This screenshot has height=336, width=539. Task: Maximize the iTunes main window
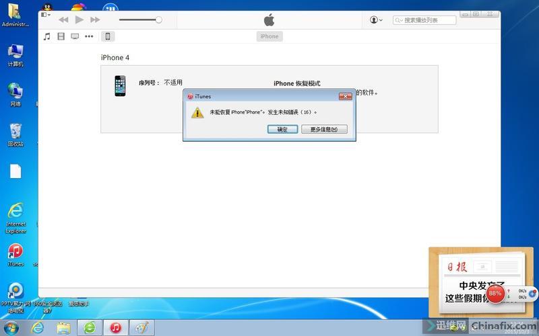tap(476, 14)
